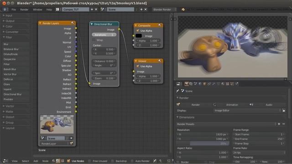Enable Wrap checkbox in Directional Blur
The height and width of the screenshot is (164, 292).
tap(94, 40)
